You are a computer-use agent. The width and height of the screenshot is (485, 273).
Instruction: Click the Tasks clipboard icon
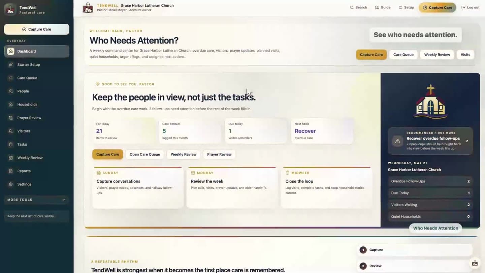click(11, 144)
